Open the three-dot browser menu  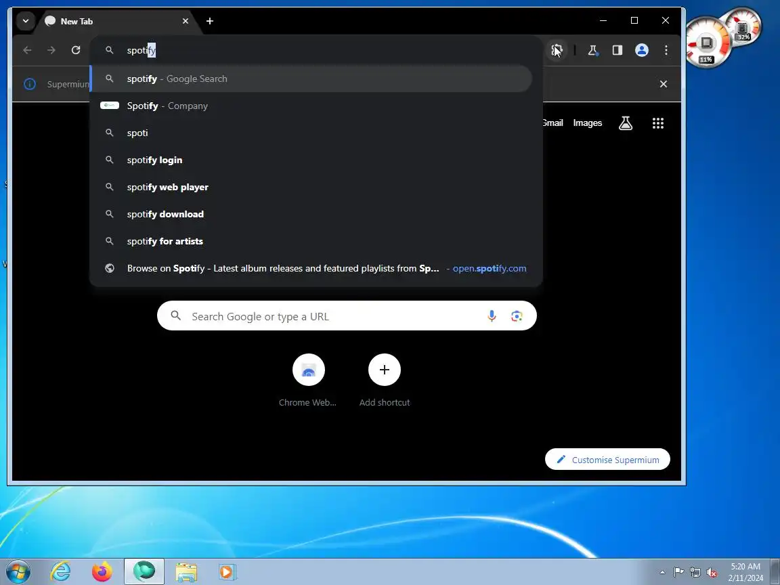click(x=666, y=50)
